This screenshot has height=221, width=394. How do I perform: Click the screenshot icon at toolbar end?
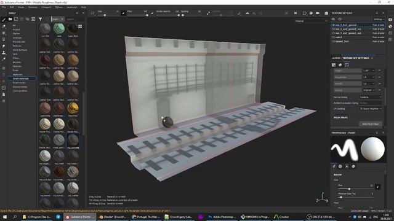326,13
